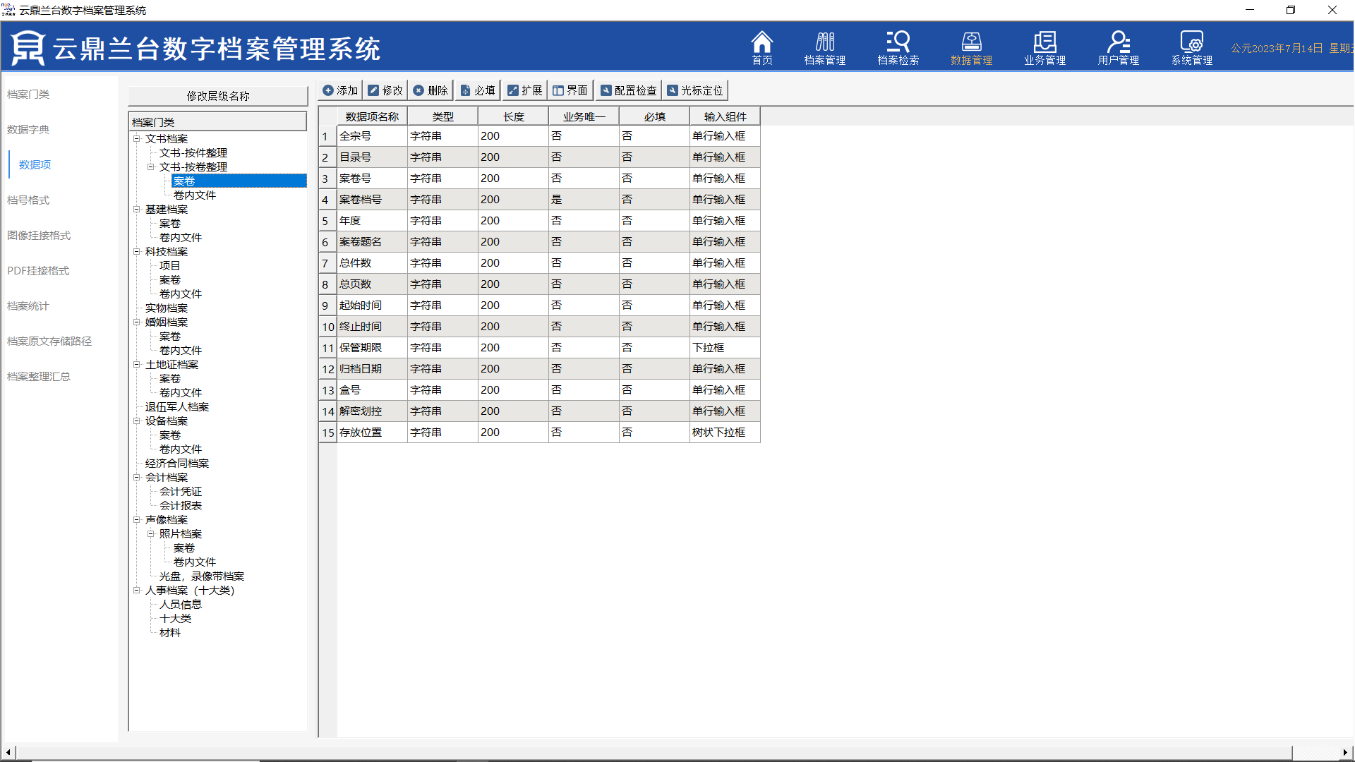Switch to 数据字典 sidebar item

(28, 129)
